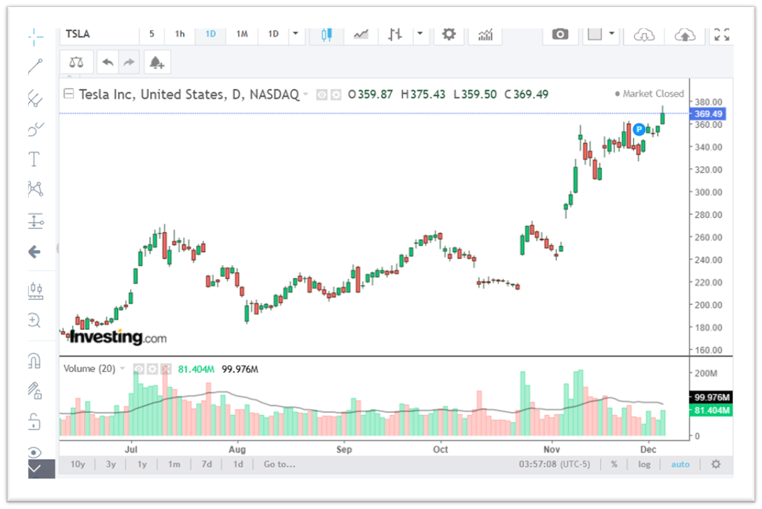Select the trend line drawing tool

pyautogui.click(x=35, y=66)
